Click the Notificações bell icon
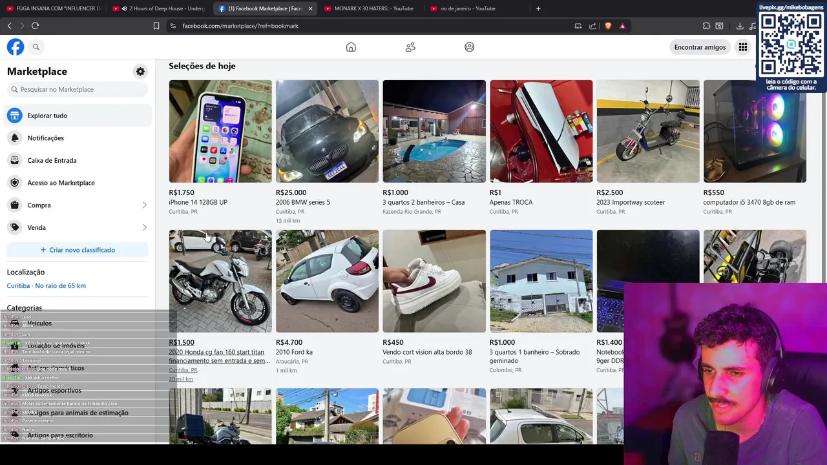Screen dimensions: 827x465 tap(14, 138)
